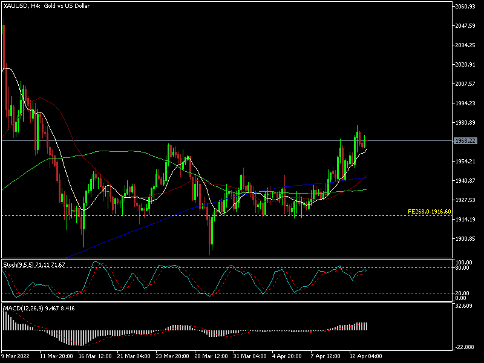Click the 32.609 MACD scale value
This screenshot has width=484, height=363.
tap(465, 306)
